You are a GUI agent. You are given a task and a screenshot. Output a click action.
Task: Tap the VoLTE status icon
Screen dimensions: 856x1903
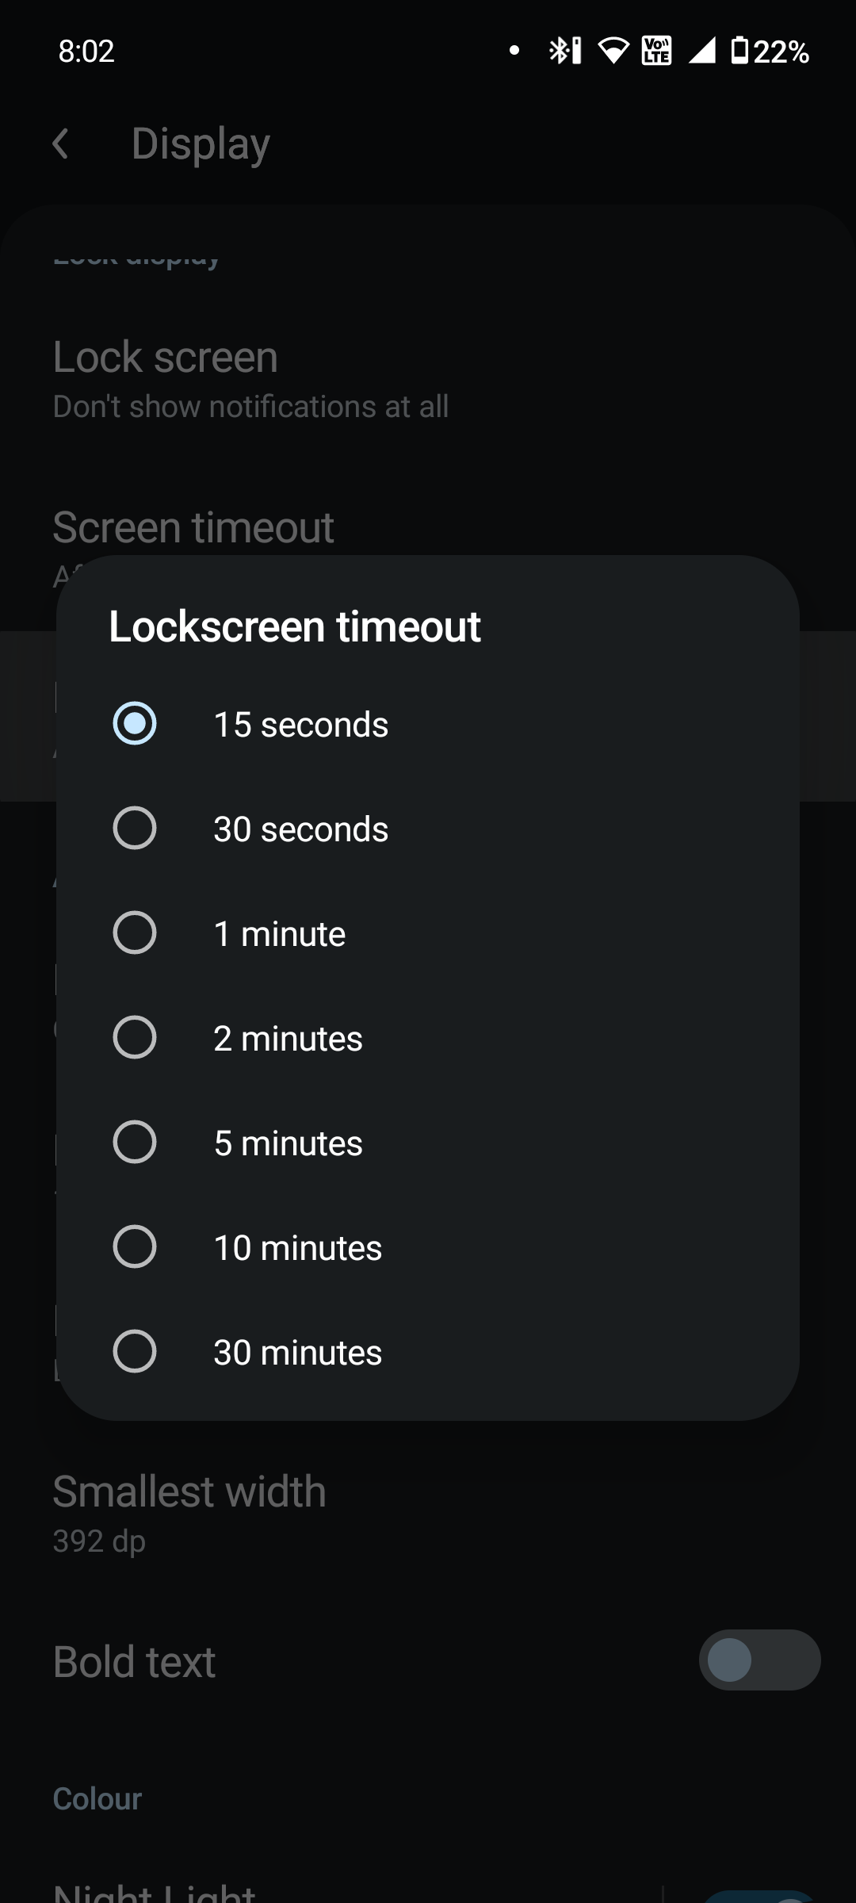click(656, 51)
